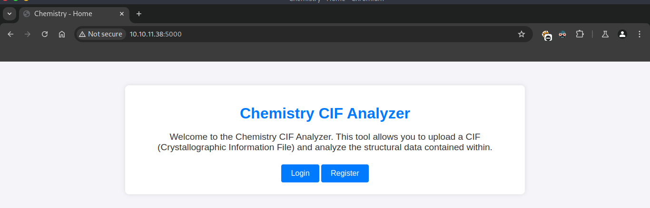Expand the tab search chevron dropdown

[x=10, y=14]
